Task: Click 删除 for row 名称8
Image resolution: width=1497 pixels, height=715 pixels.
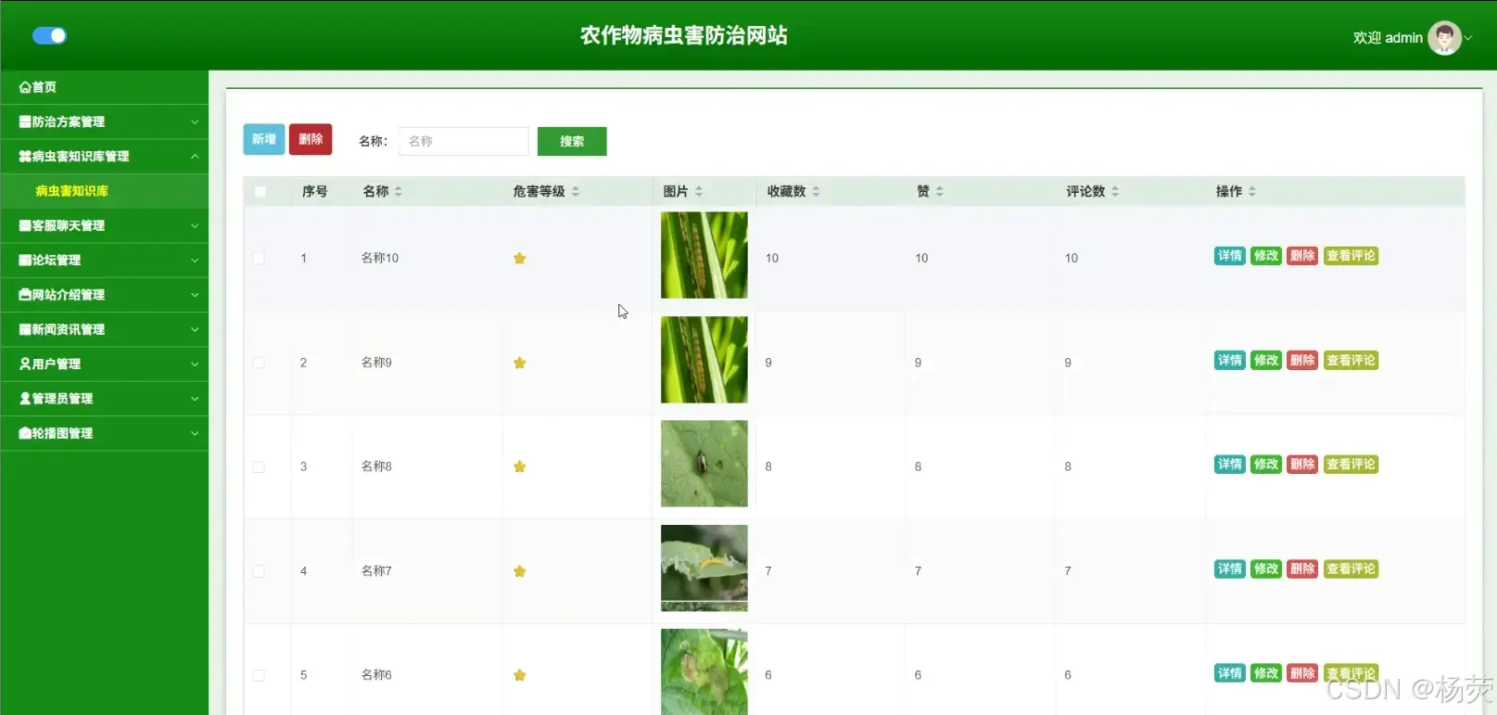Action: tap(1302, 464)
